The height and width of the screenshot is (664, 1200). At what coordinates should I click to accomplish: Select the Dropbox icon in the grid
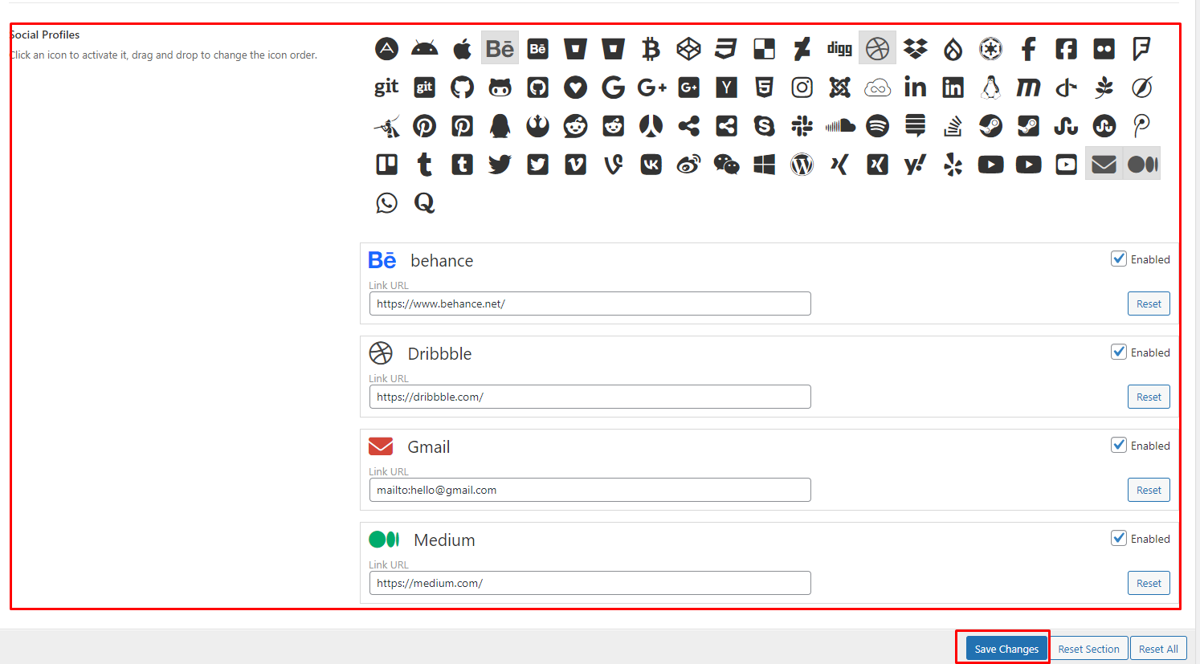[x=915, y=49]
